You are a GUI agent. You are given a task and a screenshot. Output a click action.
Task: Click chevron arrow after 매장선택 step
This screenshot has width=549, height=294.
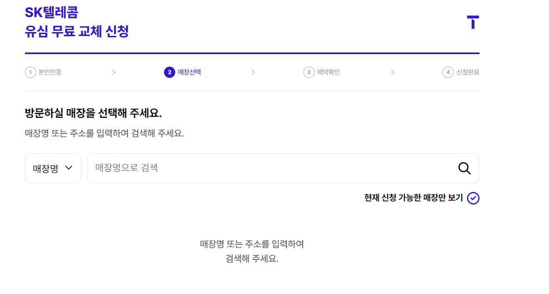tap(253, 72)
